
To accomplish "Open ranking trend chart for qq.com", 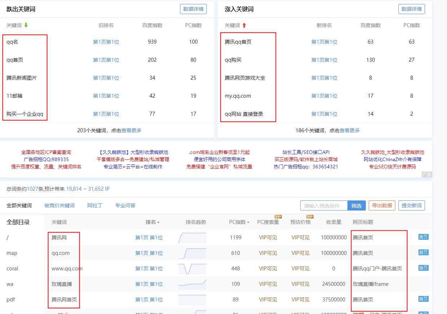I will (x=192, y=253).
